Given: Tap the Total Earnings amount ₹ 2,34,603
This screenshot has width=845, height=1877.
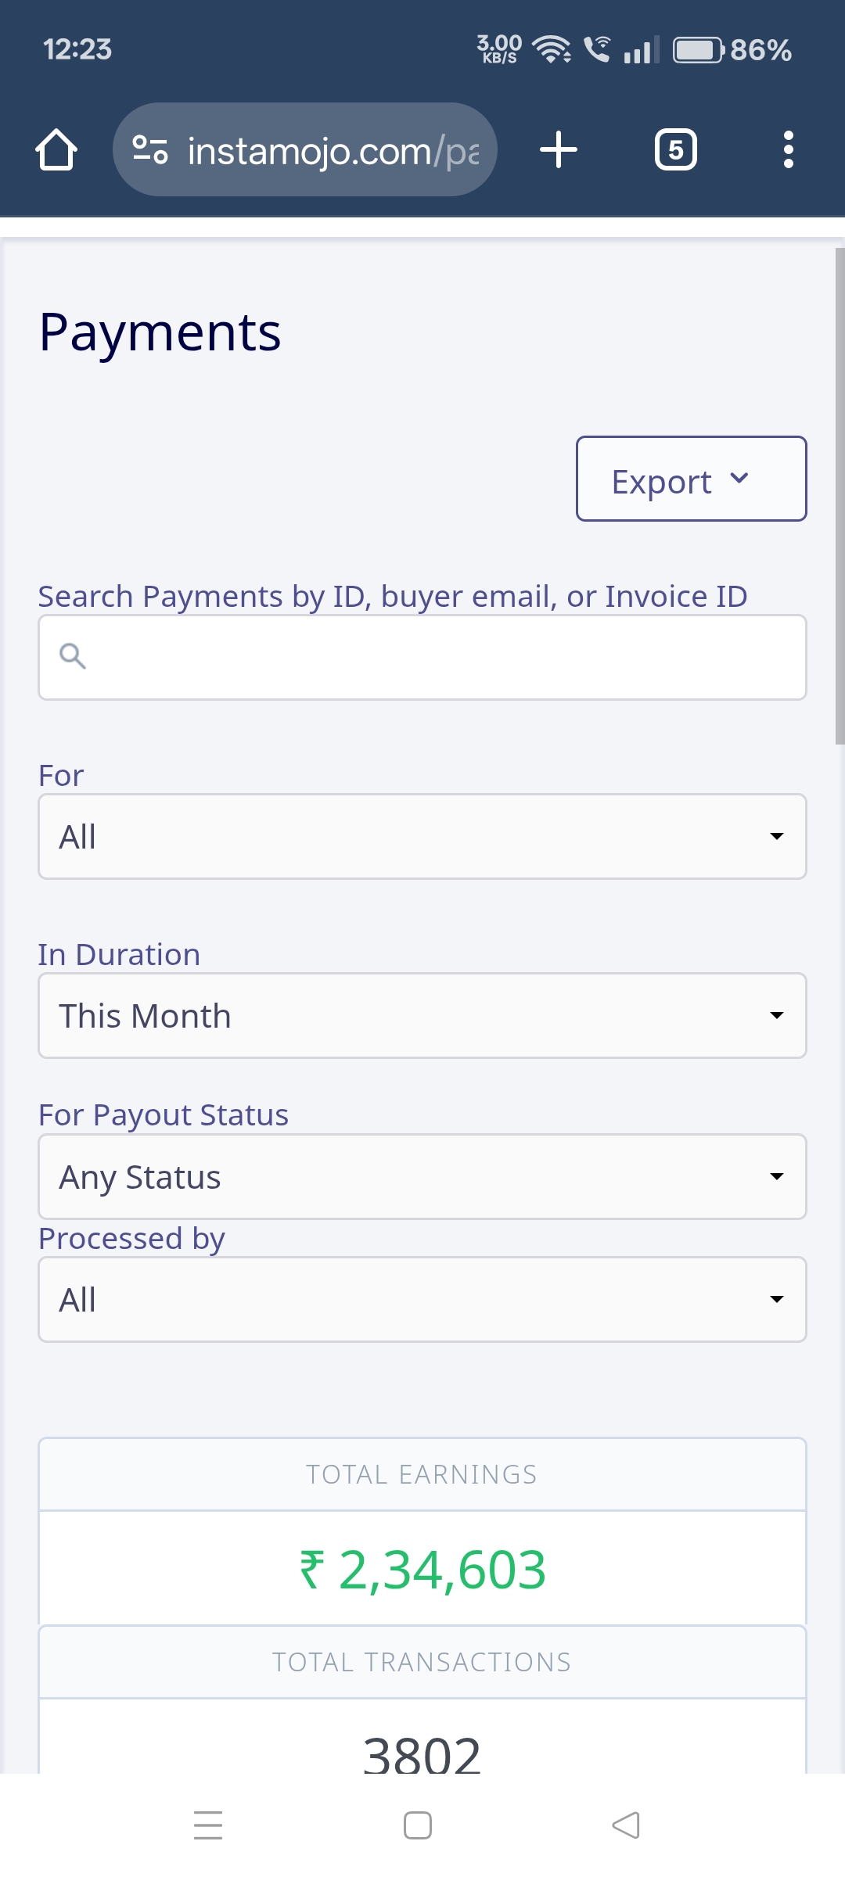Looking at the screenshot, I should (x=422, y=1570).
